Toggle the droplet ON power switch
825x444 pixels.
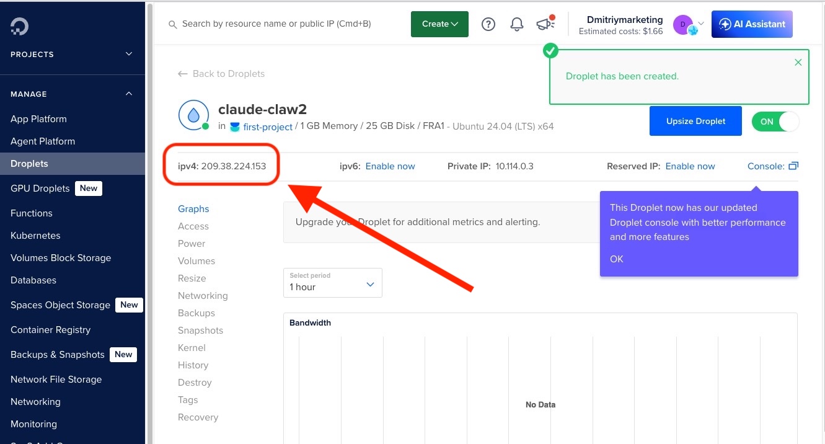775,122
